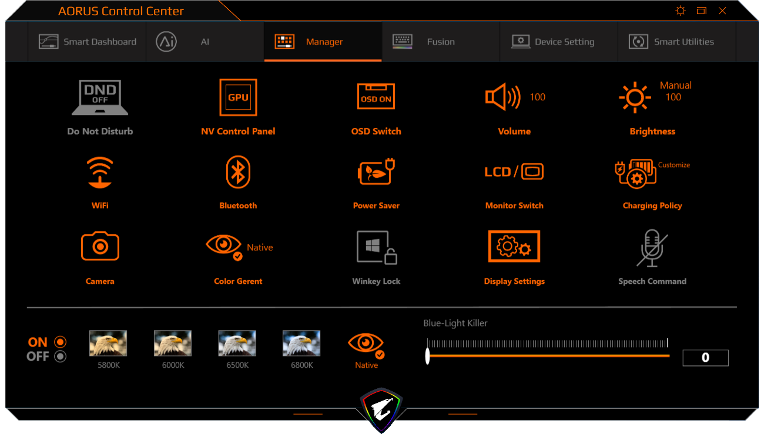Viewport: 764px width, 434px height.
Task: Enable the Power Saver battery icon
Action: tap(376, 172)
